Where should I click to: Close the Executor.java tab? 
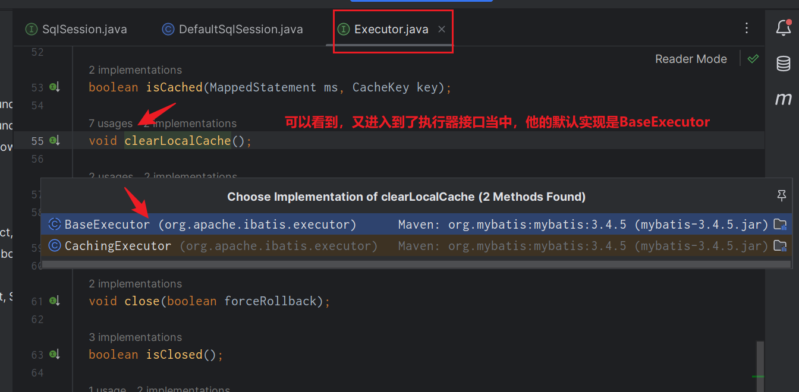442,29
